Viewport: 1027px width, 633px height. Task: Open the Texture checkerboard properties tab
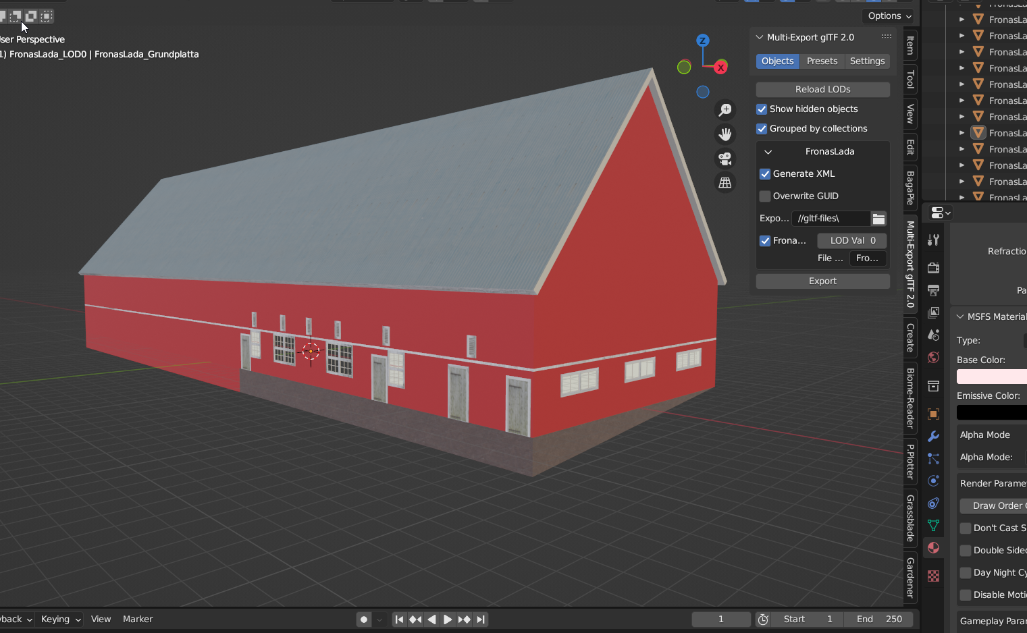coord(934,576)
